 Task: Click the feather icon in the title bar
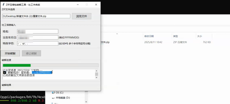3,5
